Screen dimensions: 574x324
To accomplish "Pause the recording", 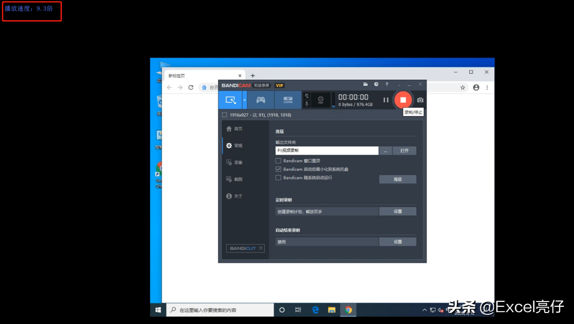I will click(x=386, y=100).
